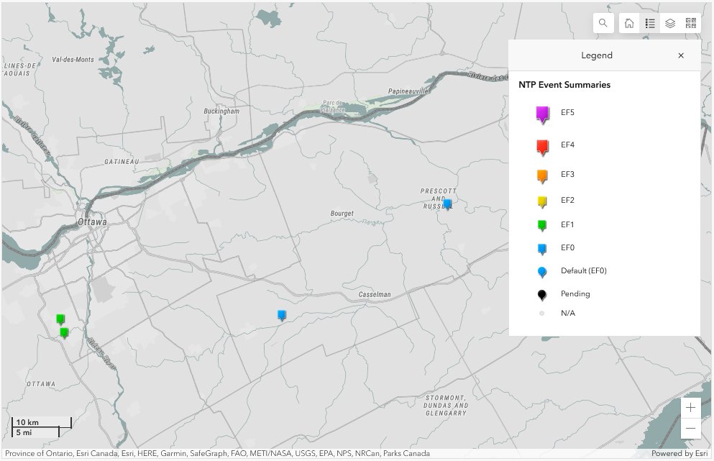Click the blue pin in Prescott and Russell

[448, 205]
